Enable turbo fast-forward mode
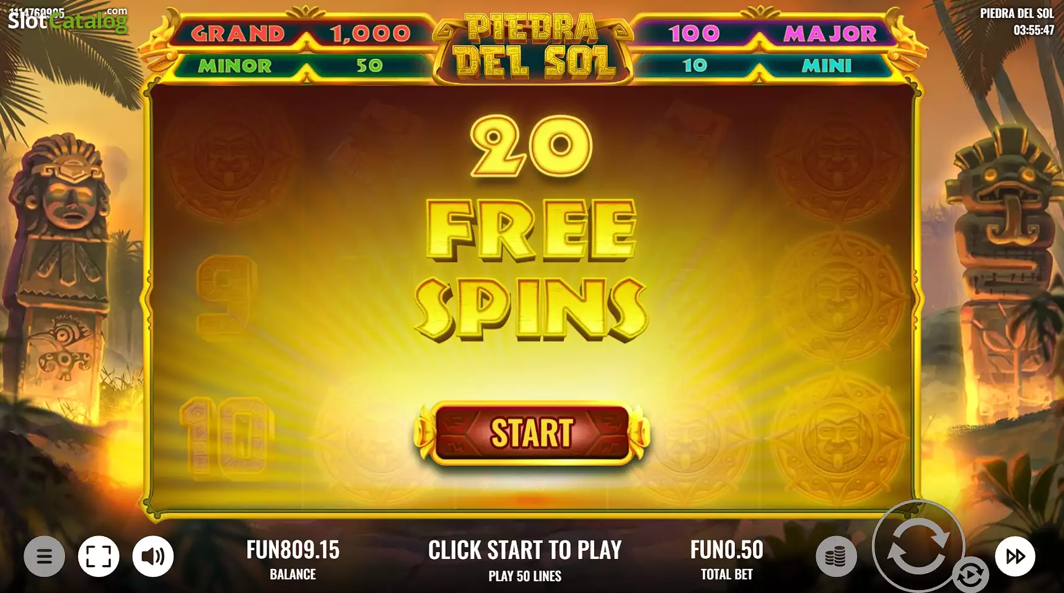Viewport: 1064px width, 593px height. click(1014, 556)
